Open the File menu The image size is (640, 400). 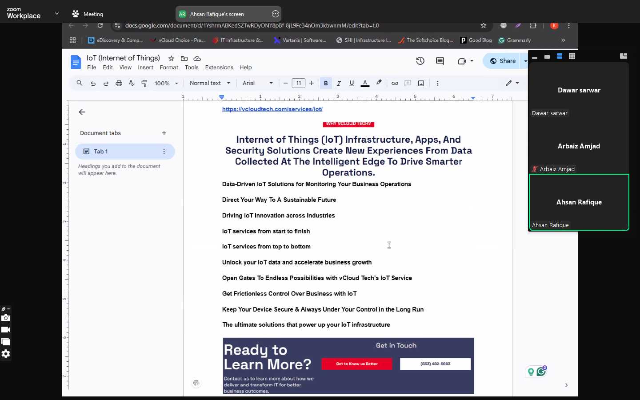tap(92, 68)
